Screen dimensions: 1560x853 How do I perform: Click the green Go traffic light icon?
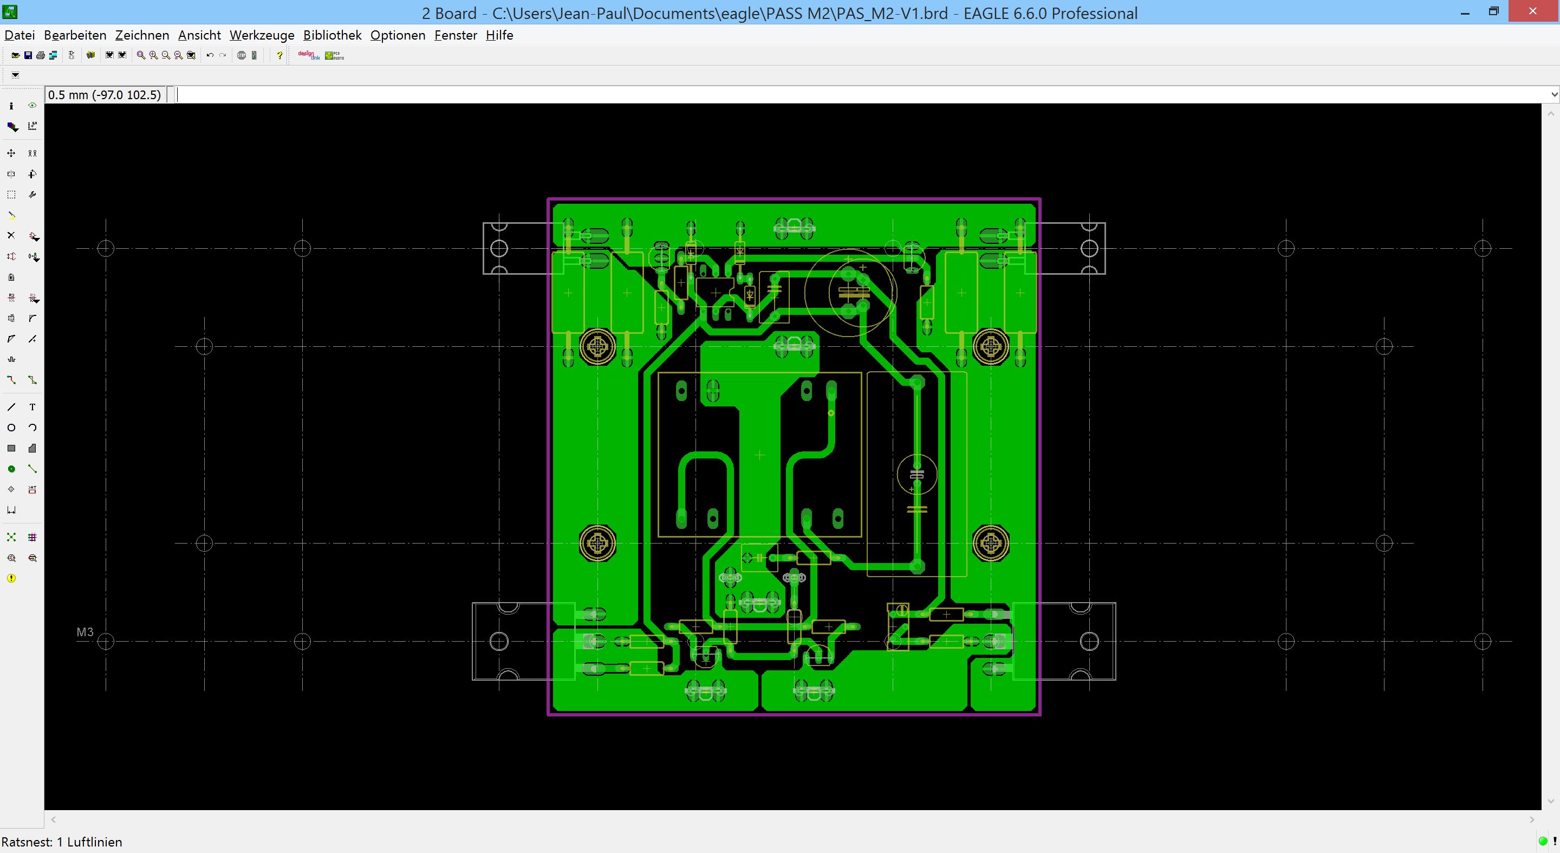coord(255,55)
